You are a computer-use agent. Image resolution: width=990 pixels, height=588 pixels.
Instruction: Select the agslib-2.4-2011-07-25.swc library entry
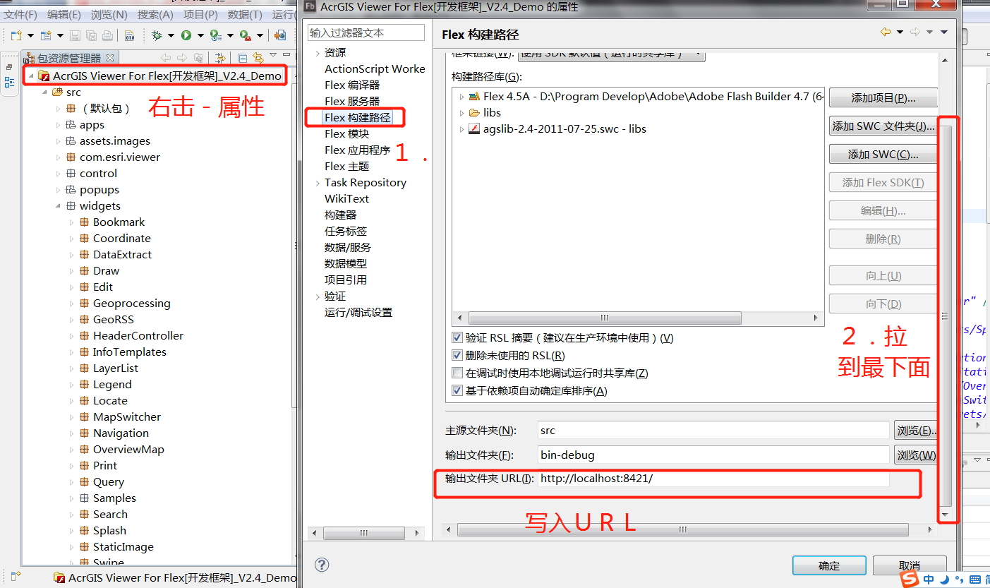pyautogui.click(x=557, y=128)
